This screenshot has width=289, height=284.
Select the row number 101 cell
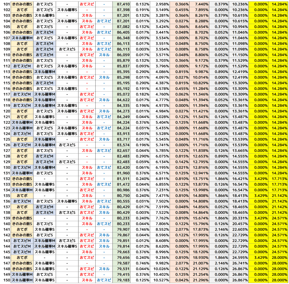[6, 4]
